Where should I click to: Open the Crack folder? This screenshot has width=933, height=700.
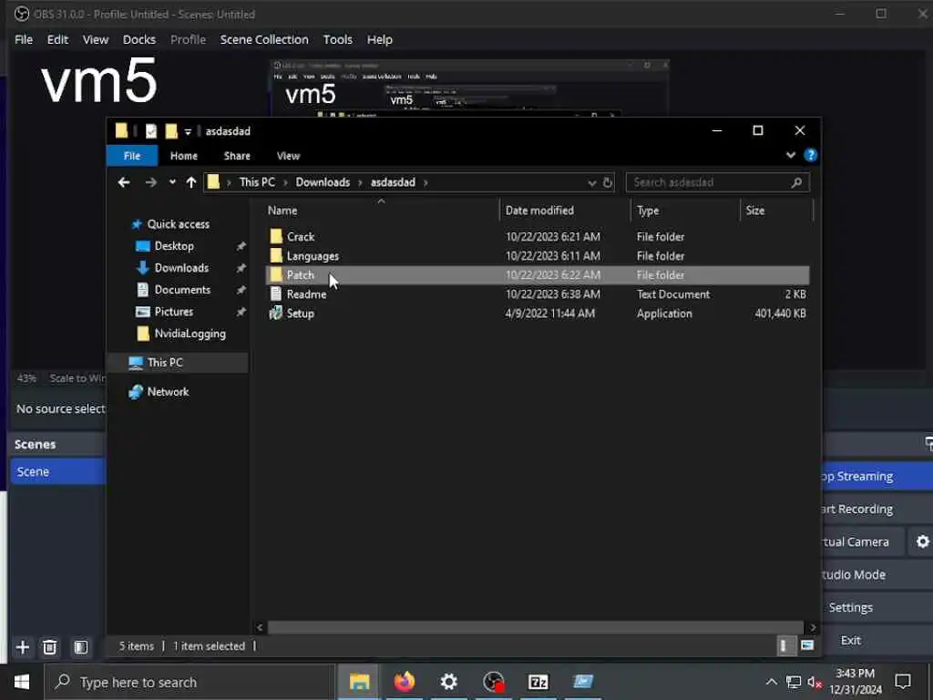coord(301,236)
